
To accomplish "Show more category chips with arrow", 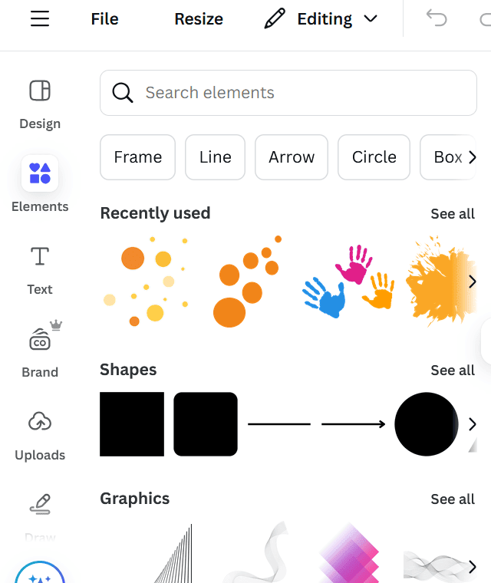I will tap(472, 157).
